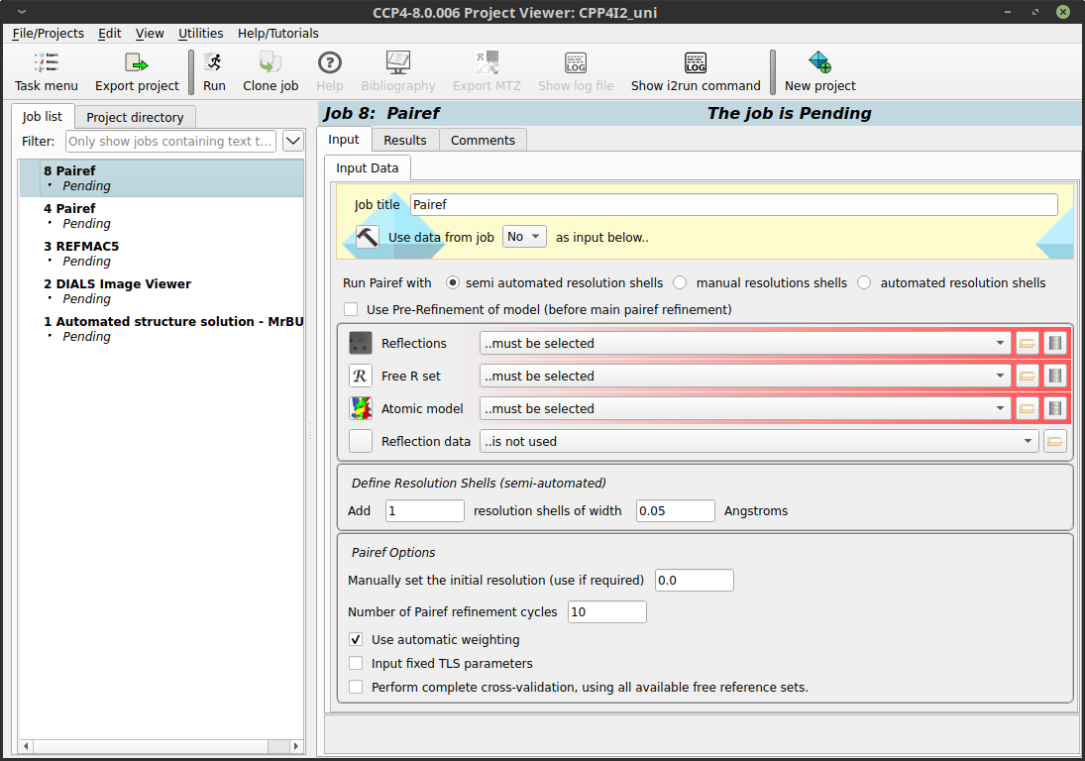Select the Input tab

(x=343, y=139)
